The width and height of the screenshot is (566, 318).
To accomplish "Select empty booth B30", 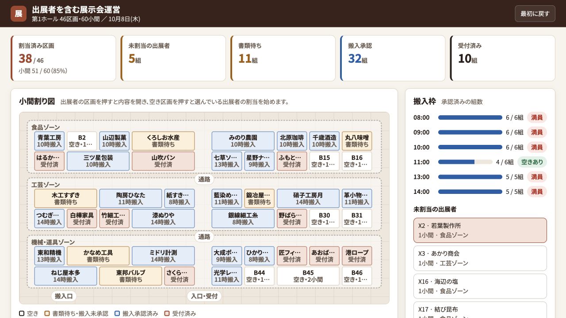I will point(325,219).
